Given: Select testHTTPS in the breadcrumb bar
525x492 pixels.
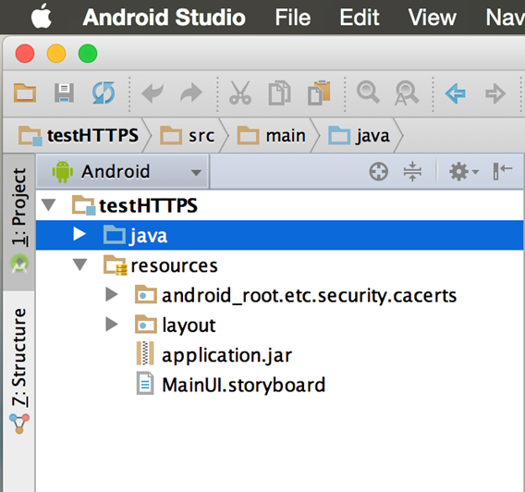Looking at the screenshot, I should tap(78, 136).
